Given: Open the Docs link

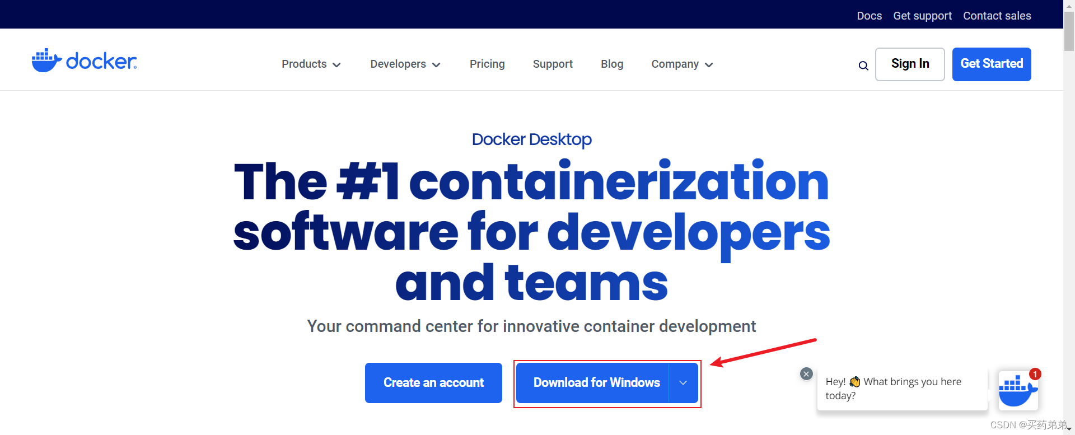Looking at the screenshot, I should (x=869, y=16).
